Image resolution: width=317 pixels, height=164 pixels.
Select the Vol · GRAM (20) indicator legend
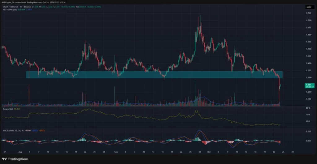pos(10,10)
